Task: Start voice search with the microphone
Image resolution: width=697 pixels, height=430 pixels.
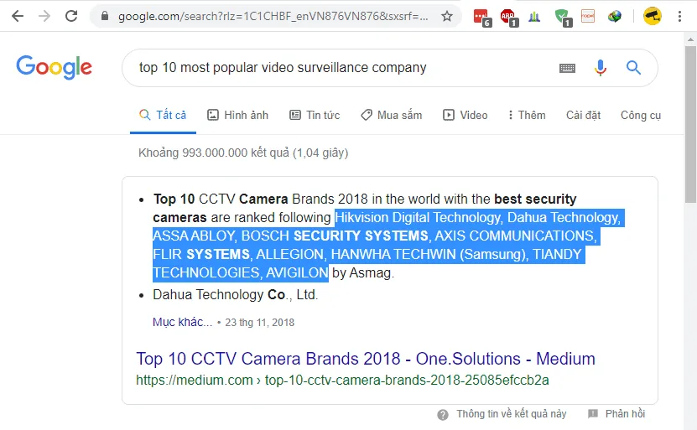Action: tap(600, 68)
